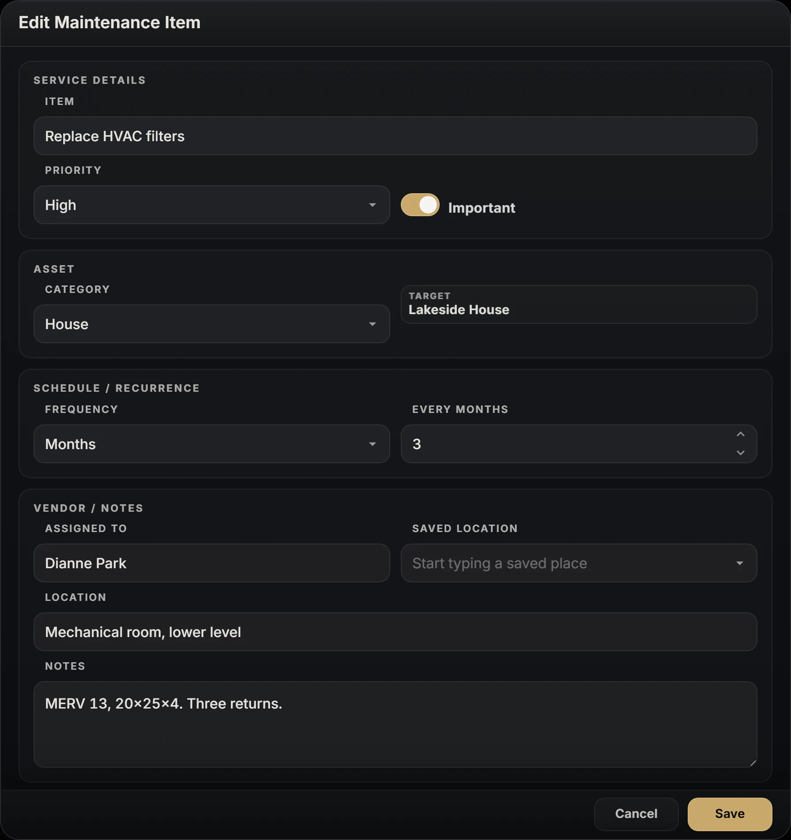Toggle the Important switch off
Image resolution: width=791 pixels, height=840 pixels.
point(420,205)
